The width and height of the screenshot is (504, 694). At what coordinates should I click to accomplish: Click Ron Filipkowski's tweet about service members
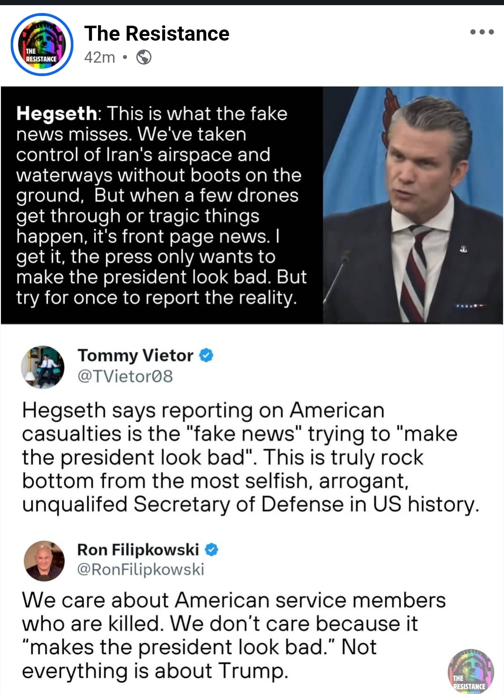233,635
